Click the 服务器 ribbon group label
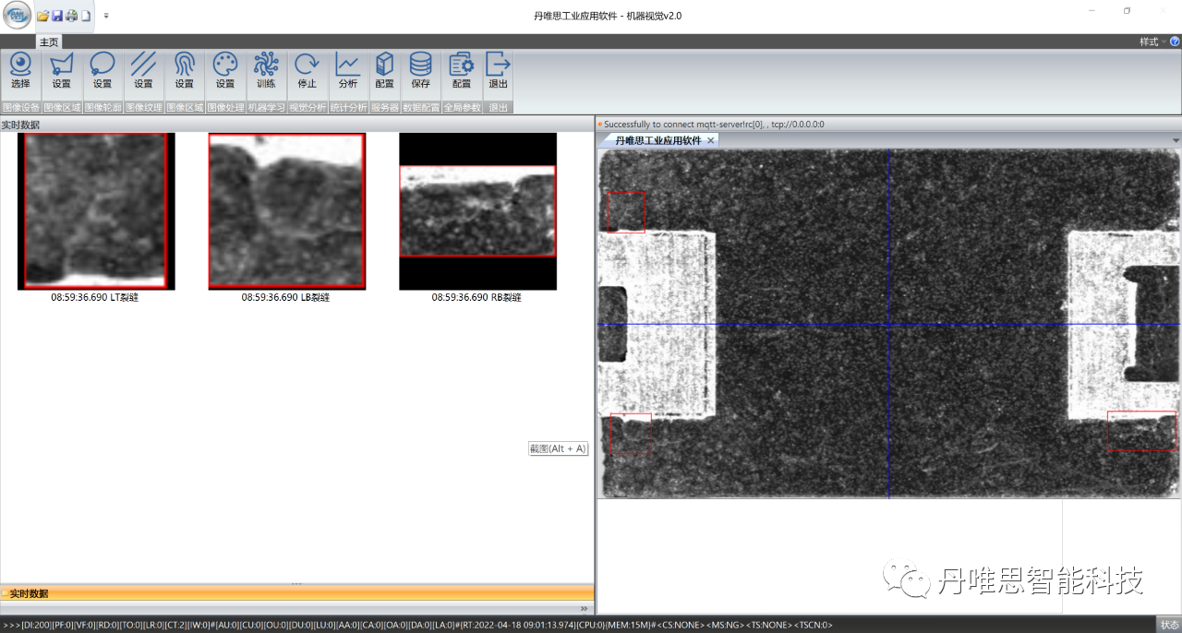This screenshot has height=633, width=1182. (x=385, y=107)
